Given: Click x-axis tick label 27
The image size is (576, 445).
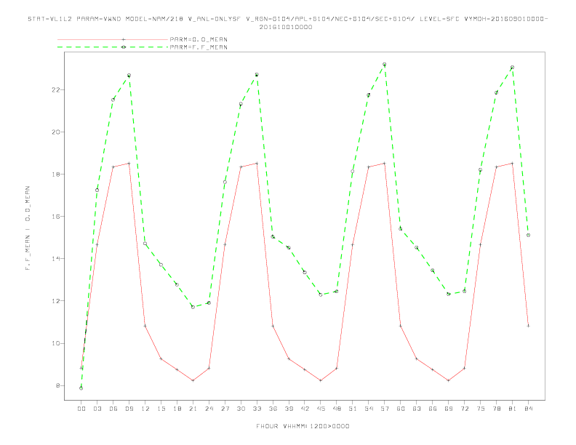Looking at the screenshot, I should coord(225,409).
